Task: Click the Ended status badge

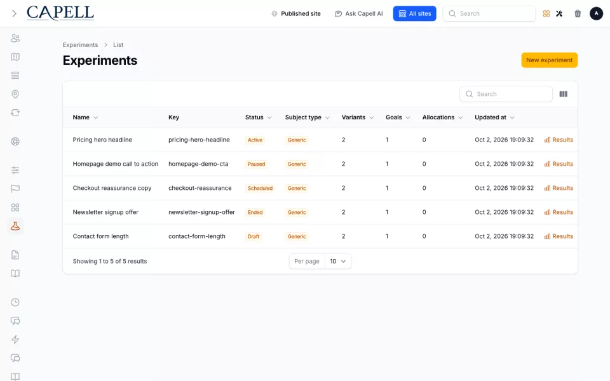Action: click(x=255, y=212)
